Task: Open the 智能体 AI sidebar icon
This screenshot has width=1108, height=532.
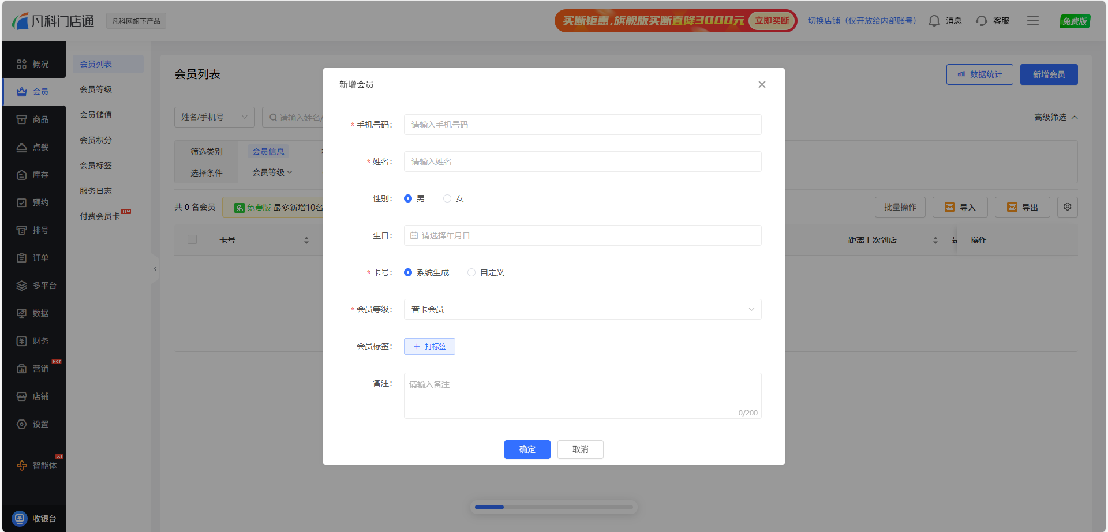Action: [x=22, y=466]
